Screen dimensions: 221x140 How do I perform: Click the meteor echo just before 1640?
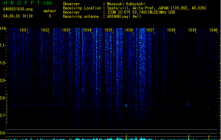tap(209, 108)
